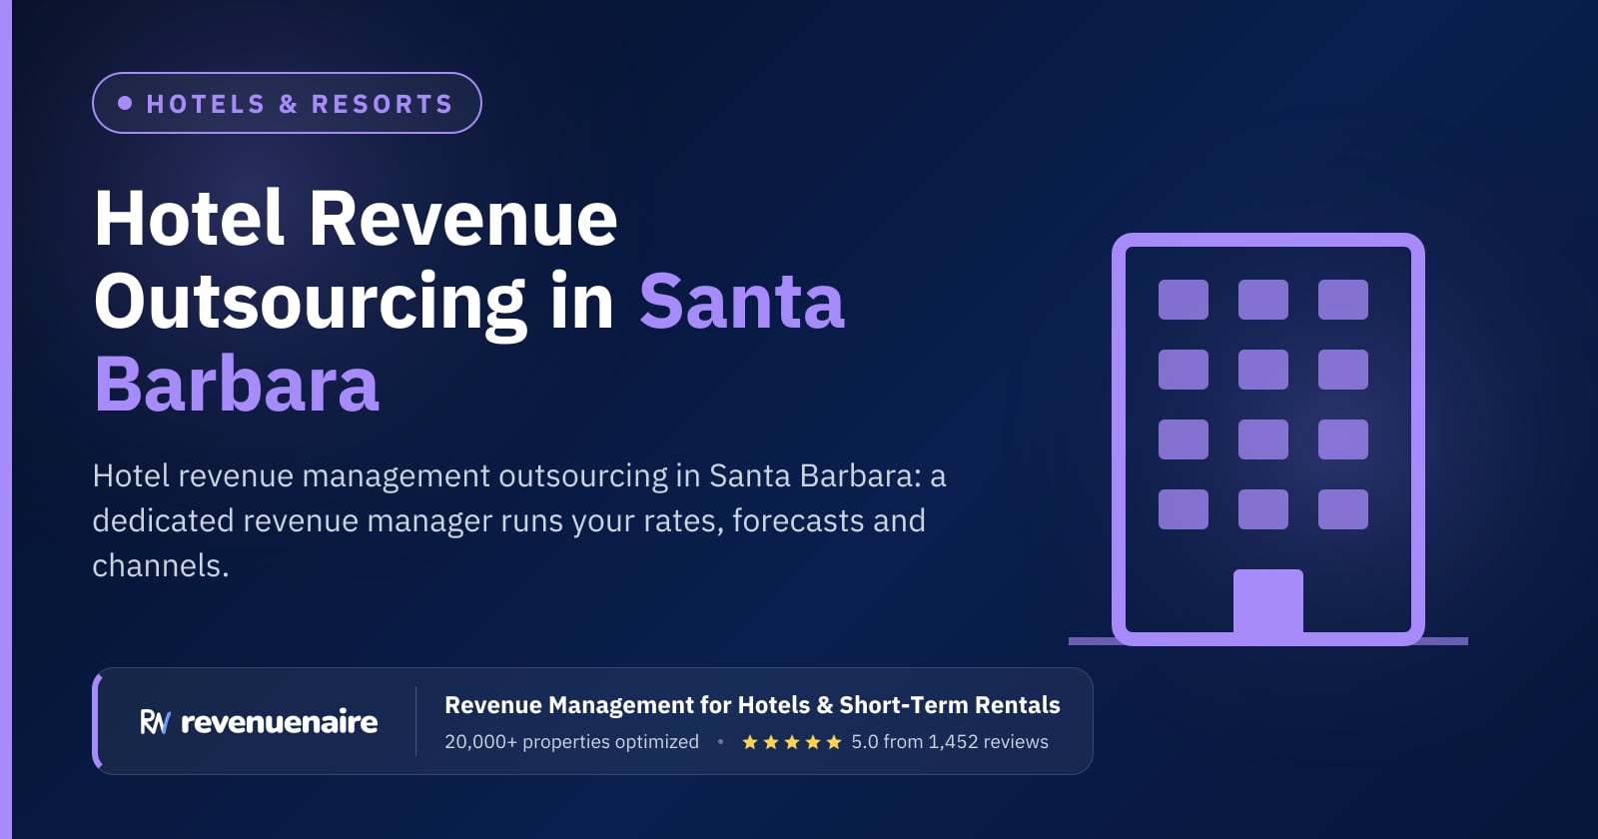Click the five-star rating icons
This screenshot has width=1598, height=839.
click(x=792, y=742)
